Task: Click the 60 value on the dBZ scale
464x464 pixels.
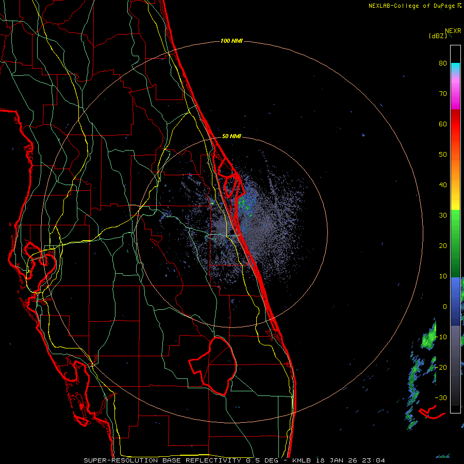Action: pyautogui.click(x=443, y=124)
